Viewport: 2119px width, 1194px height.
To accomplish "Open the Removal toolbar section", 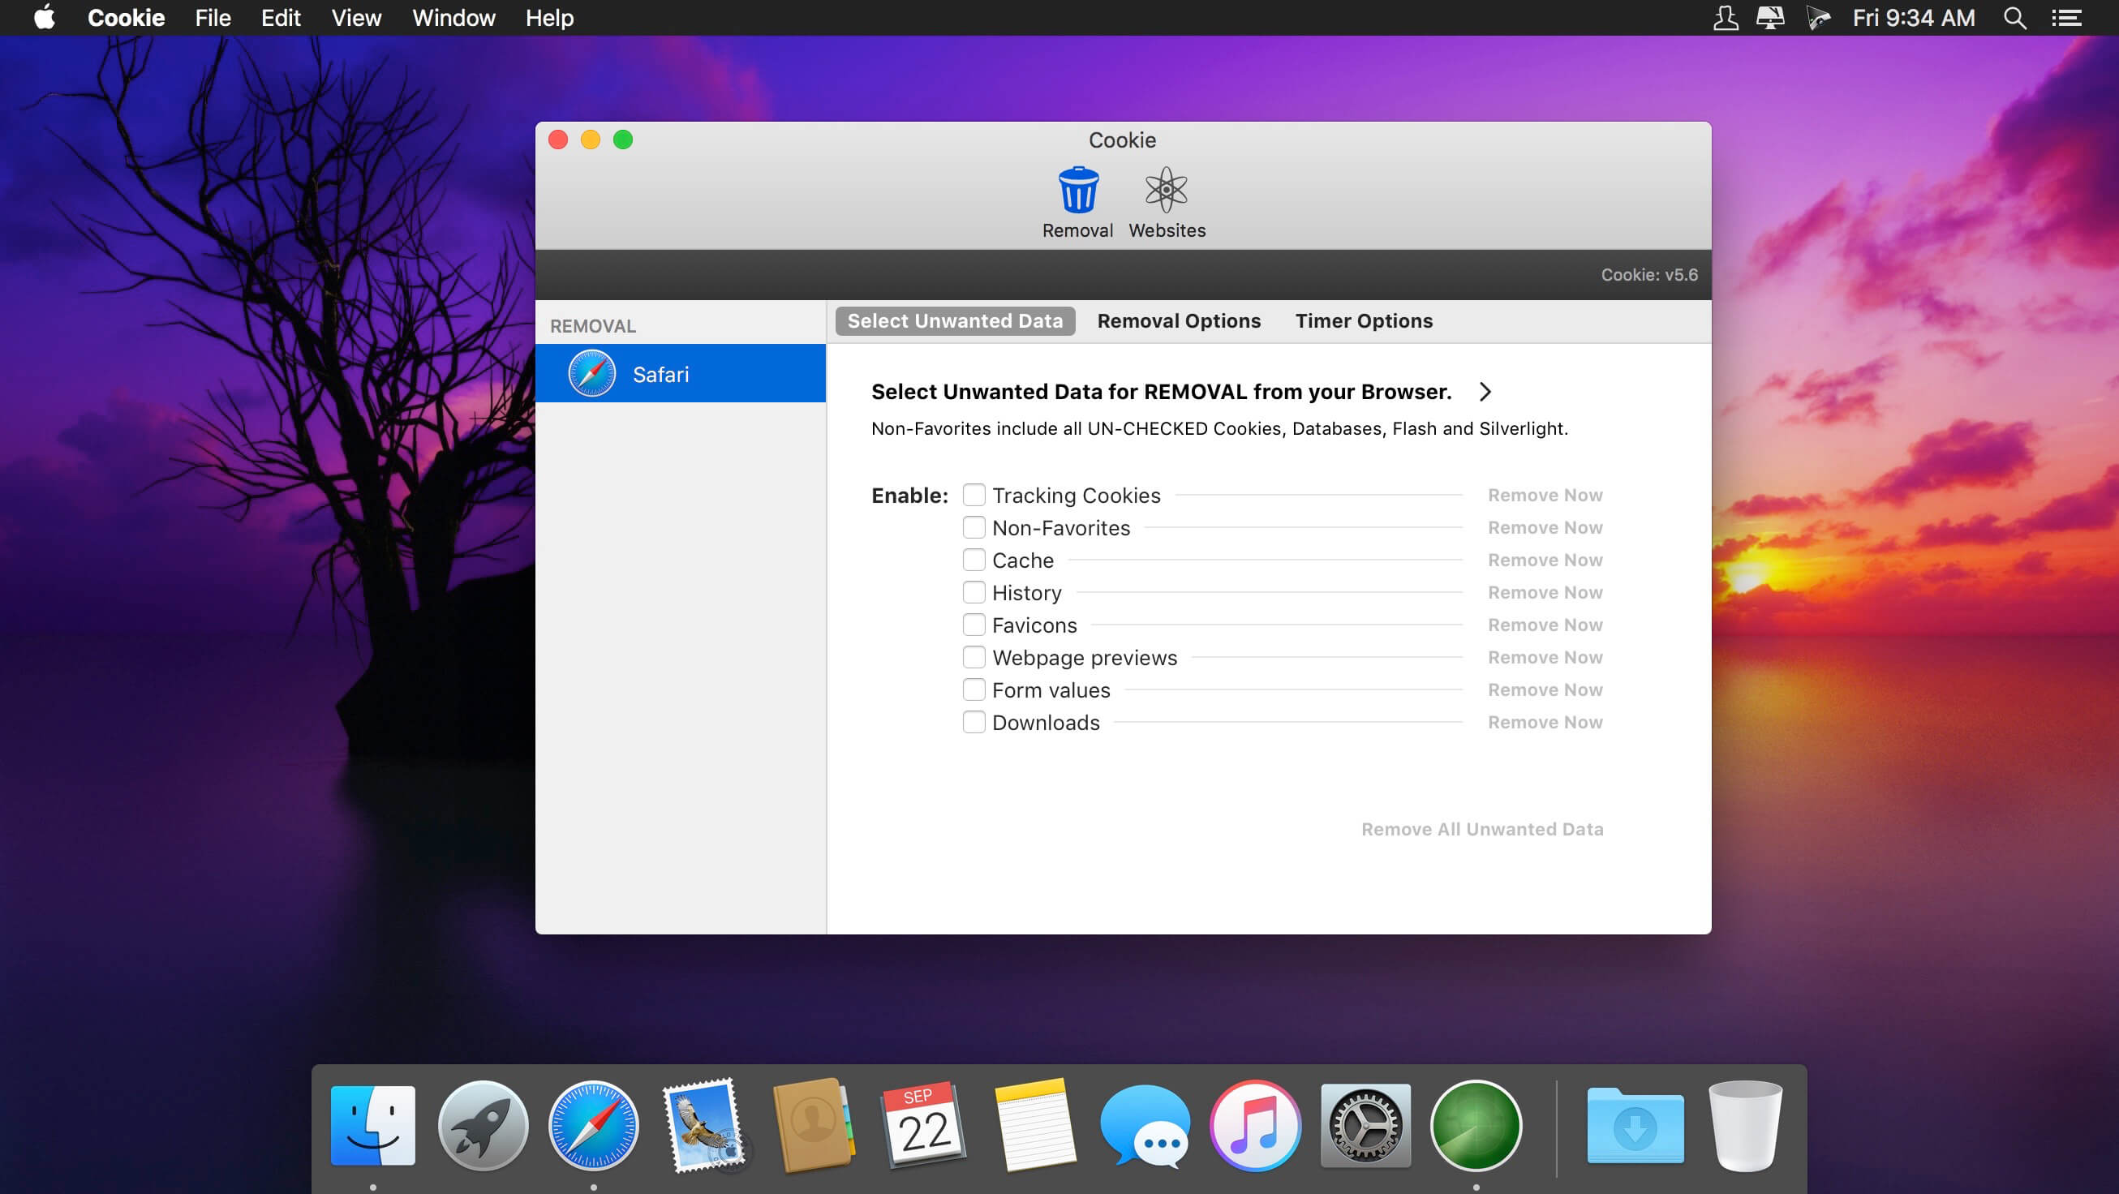I will pos(1077,202).
